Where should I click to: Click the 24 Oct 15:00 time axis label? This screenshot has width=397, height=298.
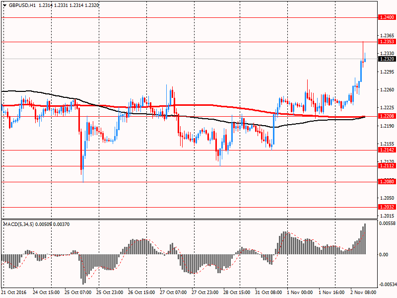tap(46, 293)
